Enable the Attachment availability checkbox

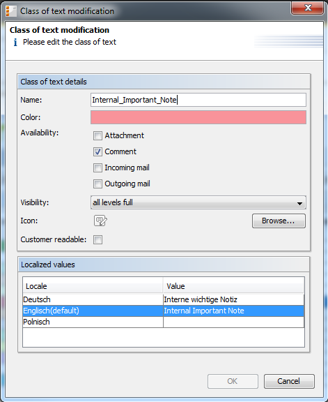click(97, 135)
